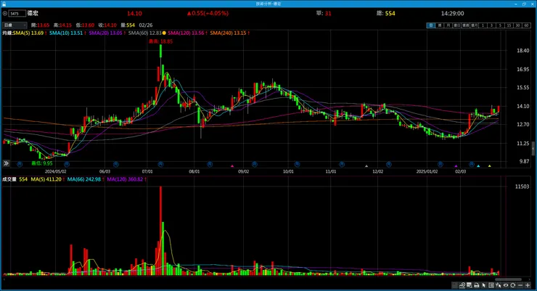The image size is (537, 291).
Task: Click the window magnifier search icon
Action: [470, 285]
